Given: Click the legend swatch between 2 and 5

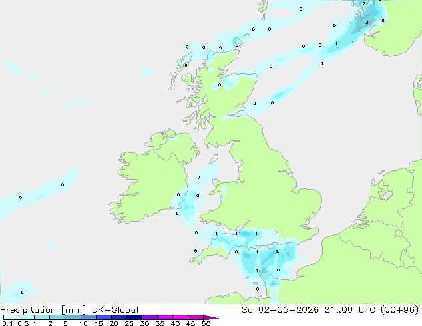Looking at the screenshot, I should pos(57,317).
